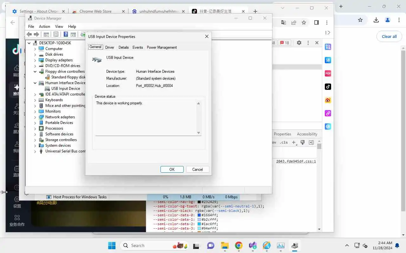Click OK in USB Input Device Properties

click(x=172, y=170)
